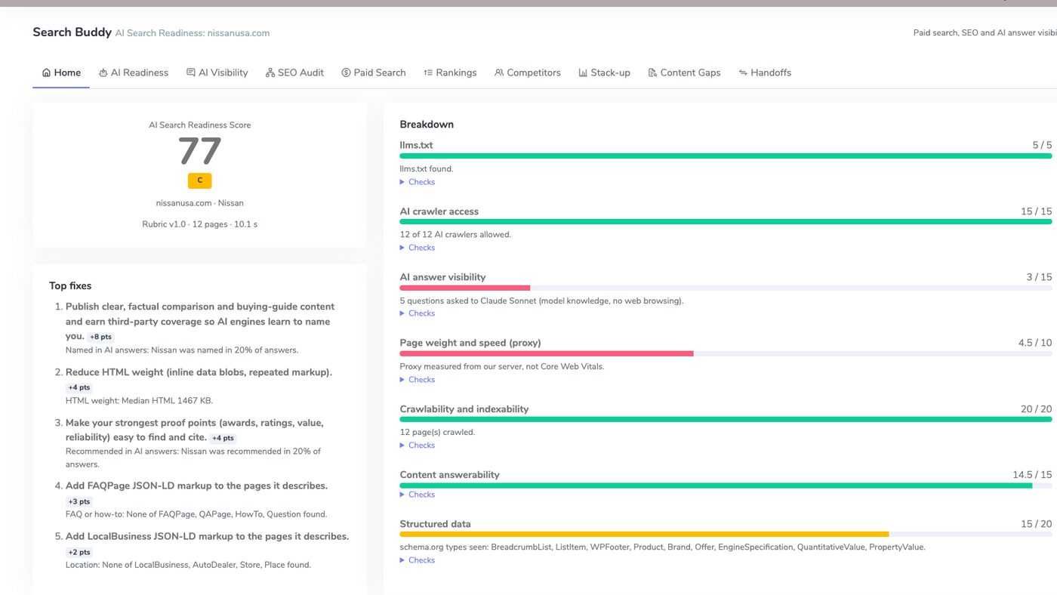The width and height of the screenshot is (1057, 595).
Task: Click the Structured data yellow progress bar
Action: (x=644, y=535)
